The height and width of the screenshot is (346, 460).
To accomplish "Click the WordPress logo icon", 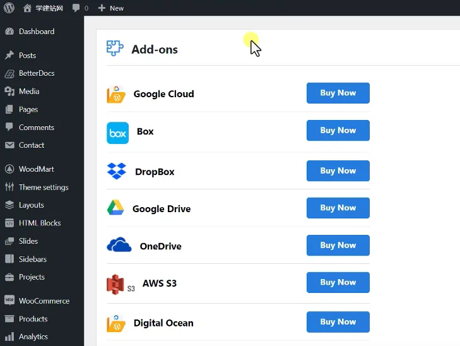I will pyautogui.click(x=9, y=8).
